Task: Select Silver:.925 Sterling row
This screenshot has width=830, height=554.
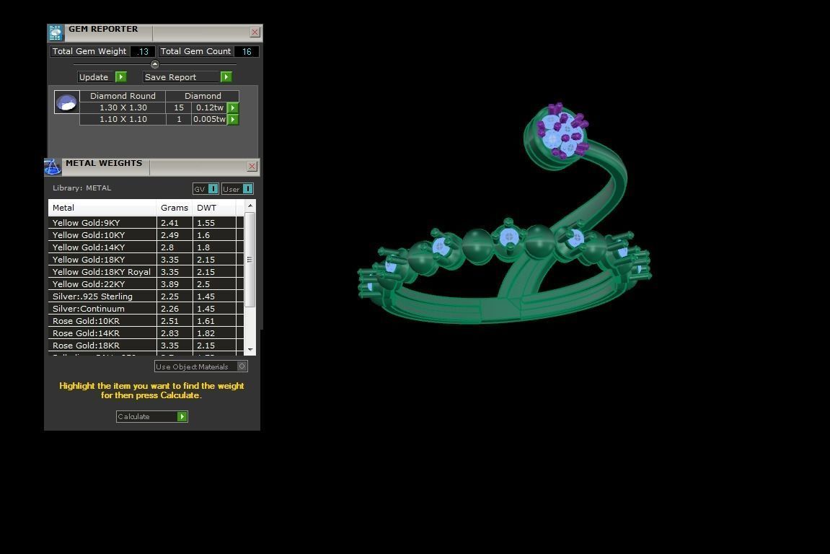Action: 146,296
